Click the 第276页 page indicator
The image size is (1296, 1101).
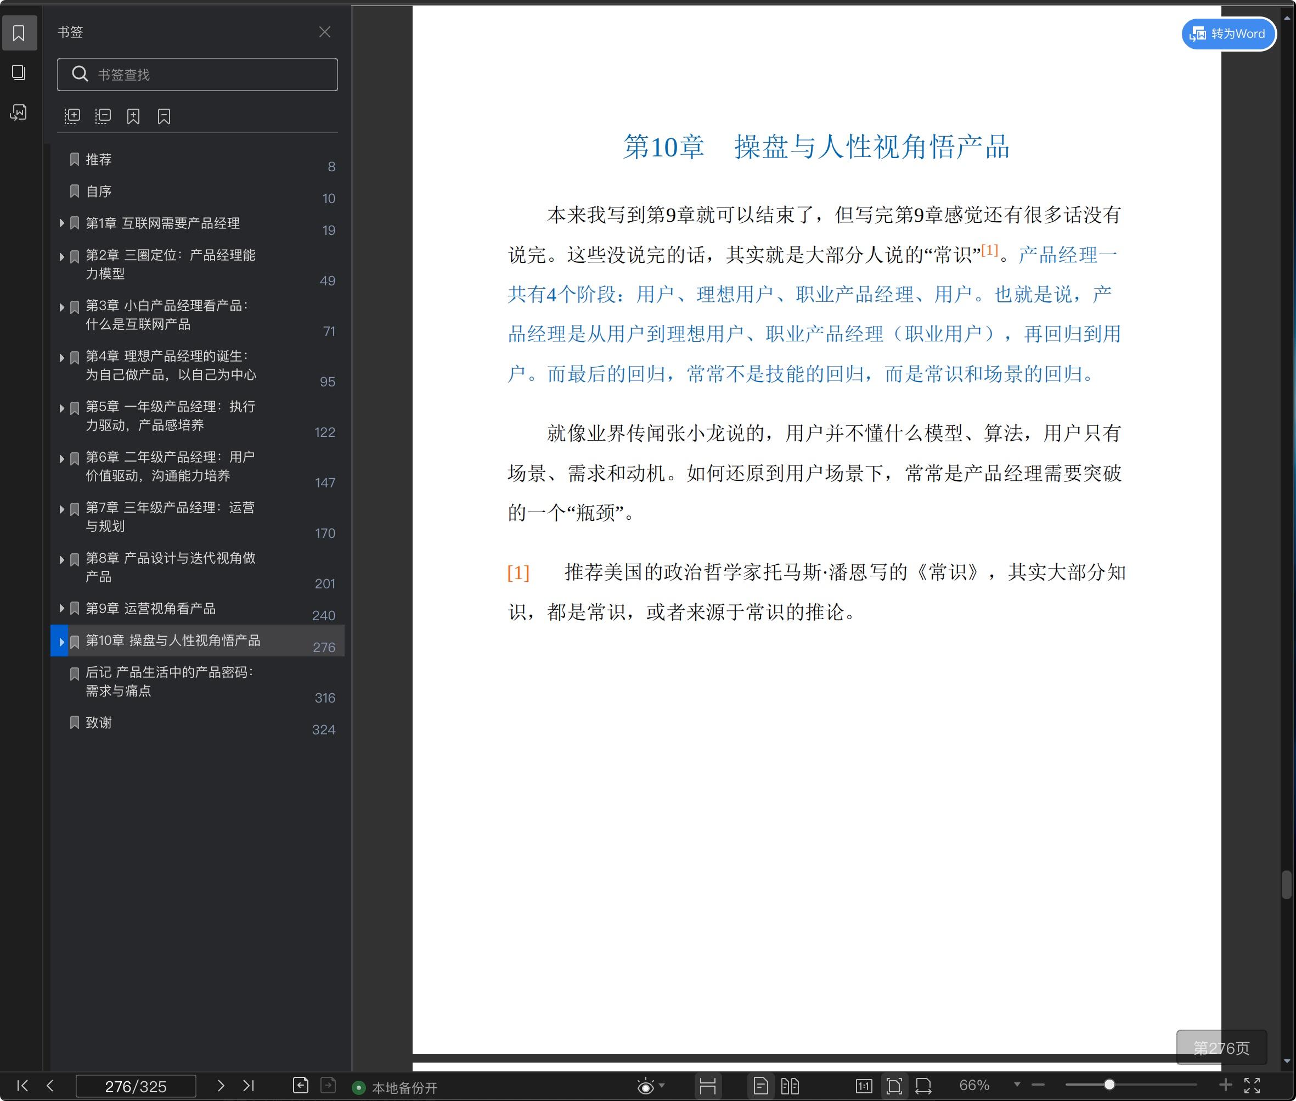tap(1222, 1047)
